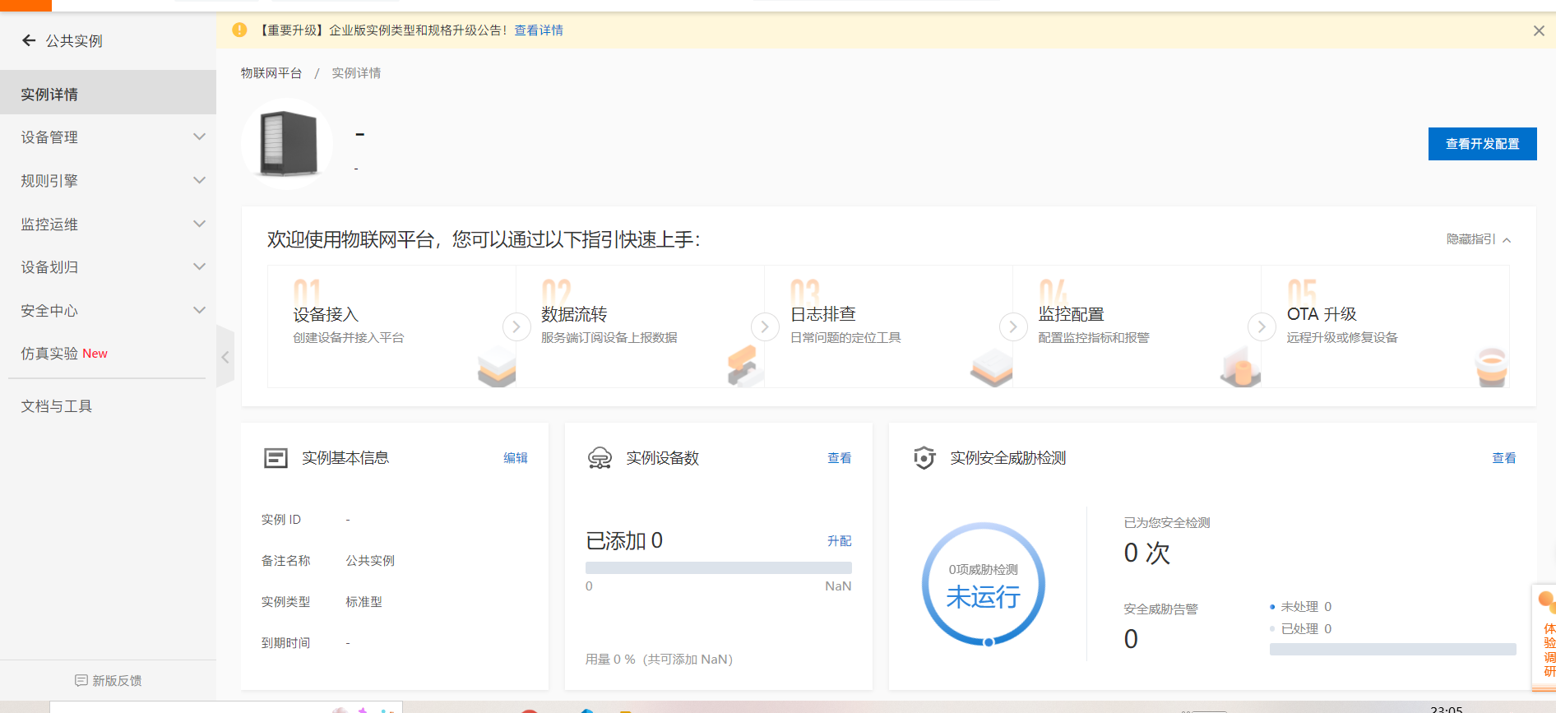This screenshot has height=713, width=1556.
Task: Click the 已添加 0 device count
Action: click(624, 540)
